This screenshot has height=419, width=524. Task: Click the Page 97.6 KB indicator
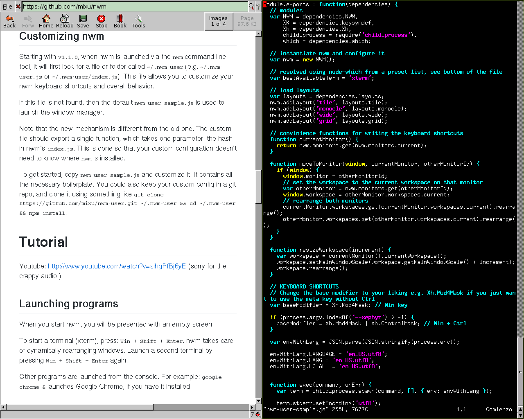247,21
